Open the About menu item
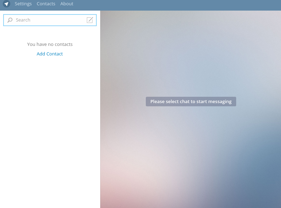The width and height of the screenshot is (281, 208). tap(67, 4)
